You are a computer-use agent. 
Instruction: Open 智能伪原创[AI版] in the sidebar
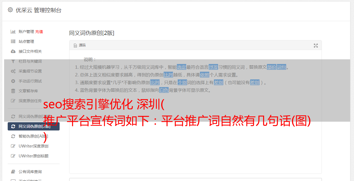click(33, 136)
